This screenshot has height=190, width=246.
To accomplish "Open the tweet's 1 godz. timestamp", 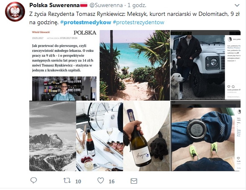I will click(x=137, y=5).
